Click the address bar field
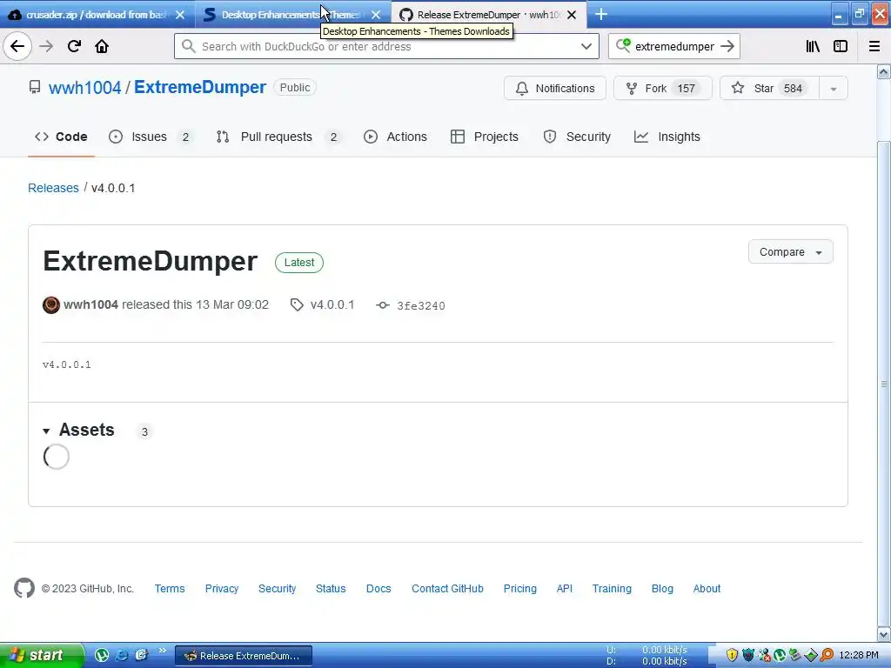The height and width of the screenshot is (668, 891). pyautogui.click(x=386, y=46)
